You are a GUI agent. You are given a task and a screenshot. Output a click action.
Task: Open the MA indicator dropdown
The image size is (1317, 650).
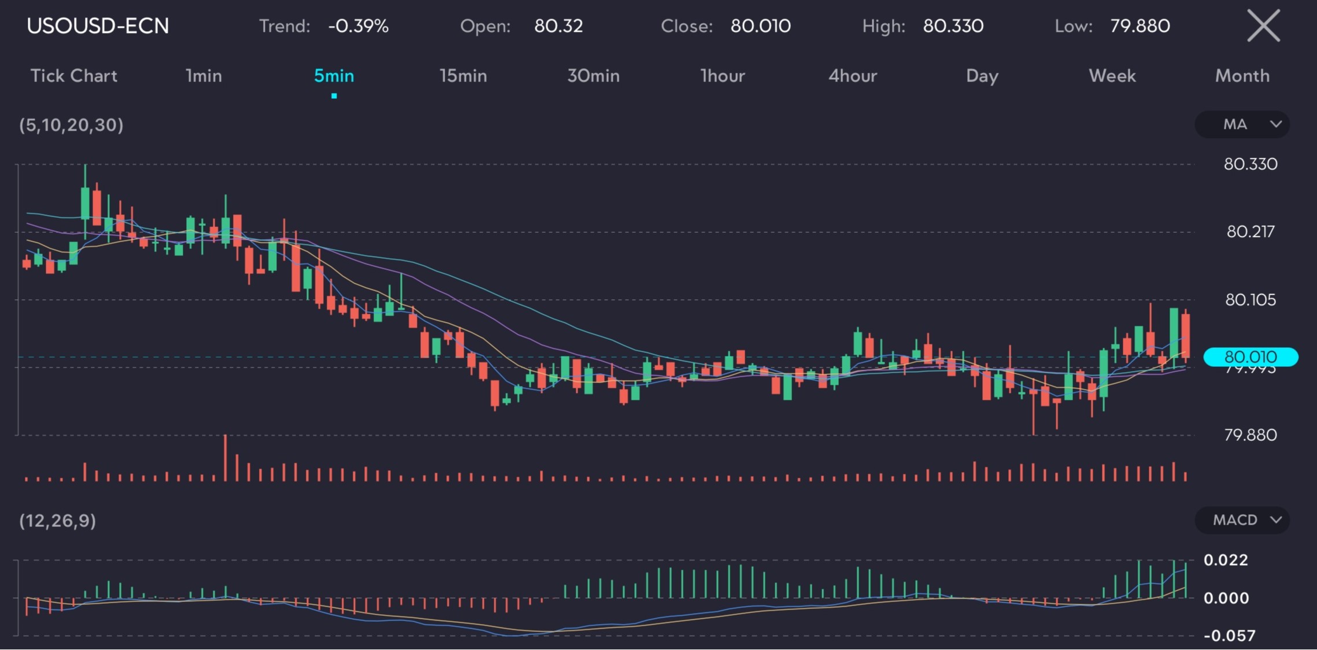tap(1242, 124)
